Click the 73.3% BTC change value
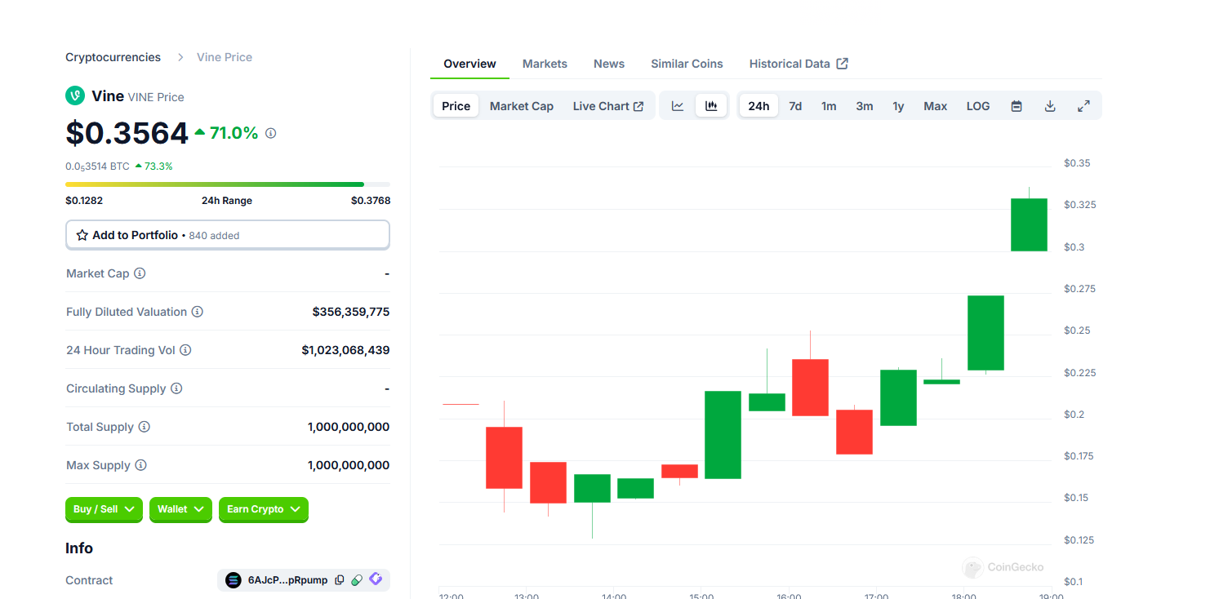 [x=158, y=166]
